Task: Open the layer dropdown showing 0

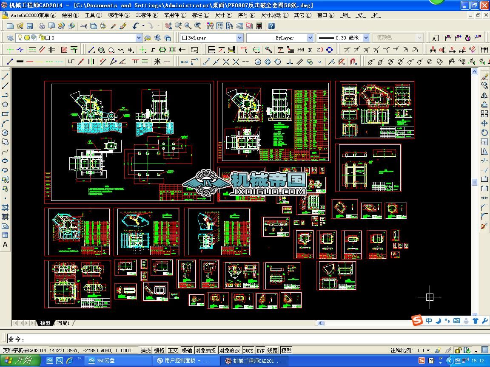Action: [x=139, y=38]
